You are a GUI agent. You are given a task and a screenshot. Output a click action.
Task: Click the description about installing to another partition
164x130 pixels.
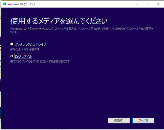(82, 30)
